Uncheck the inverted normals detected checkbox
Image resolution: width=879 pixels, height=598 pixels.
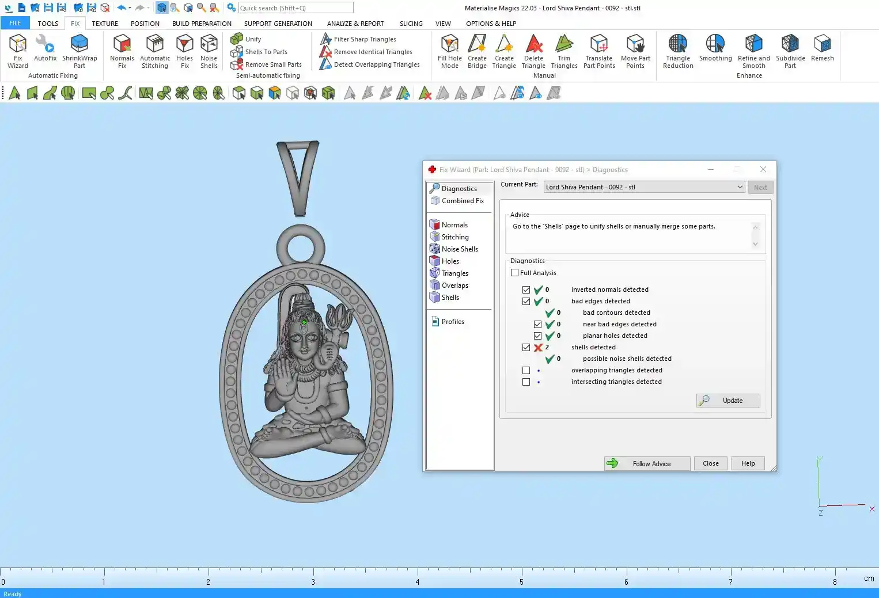point(526,290)
